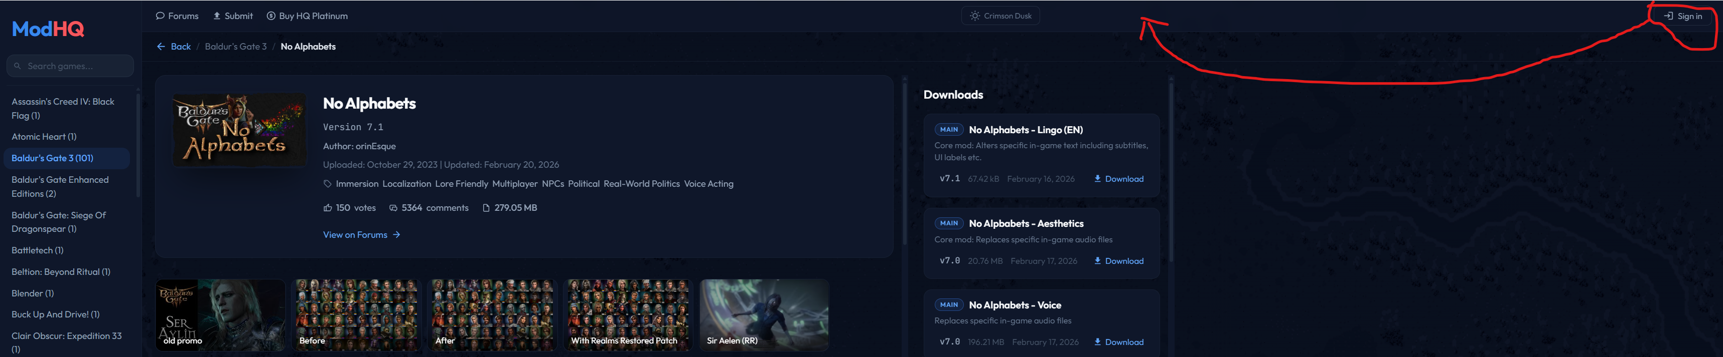This screenshot has width=1723, height=357.
Task: Focus the Search games input field
Action: (x=70, y=66)
